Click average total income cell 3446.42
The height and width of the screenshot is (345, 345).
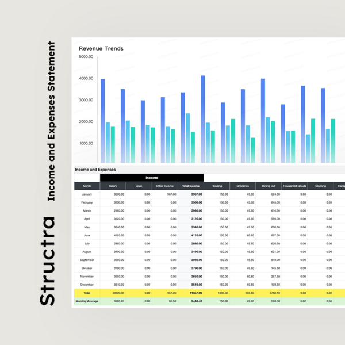click(191, 301)
